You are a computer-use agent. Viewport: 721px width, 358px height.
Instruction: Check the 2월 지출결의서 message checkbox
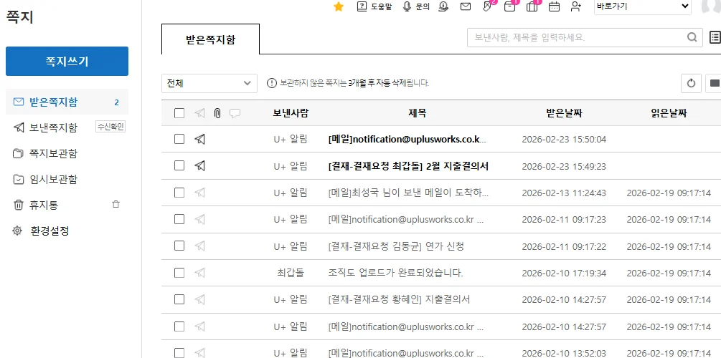179,166
